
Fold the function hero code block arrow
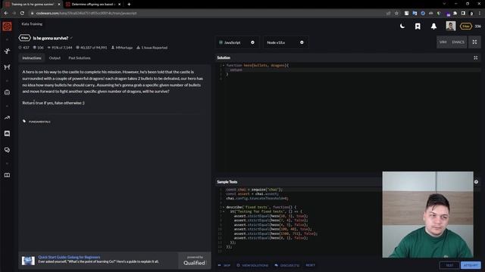224,66
